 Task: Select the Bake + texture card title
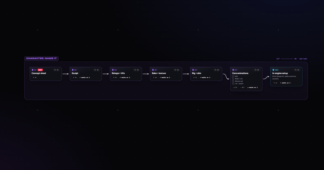pos(159,73)
